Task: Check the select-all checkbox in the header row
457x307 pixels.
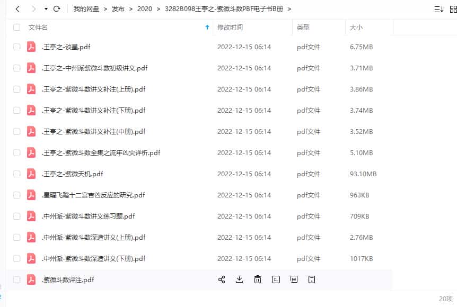Action: tap(15, 28)
